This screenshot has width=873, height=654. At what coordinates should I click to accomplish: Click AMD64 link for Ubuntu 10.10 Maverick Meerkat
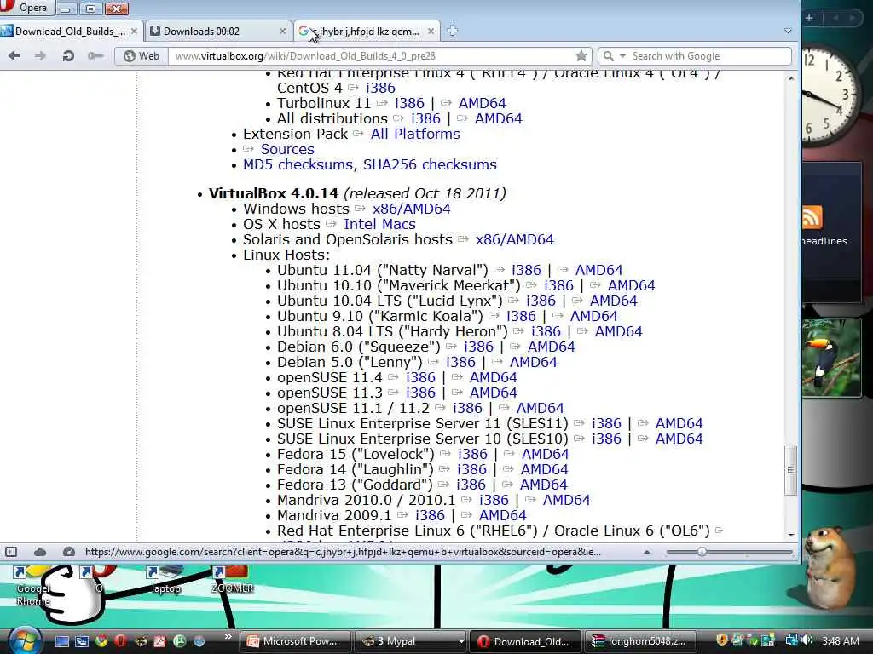632,286
